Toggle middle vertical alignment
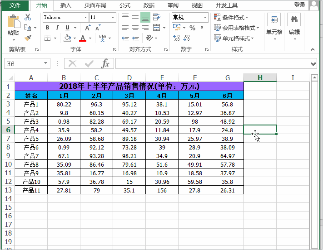Image resolution: width=323 pixels, height=250 pixels. pyautogui.click(x=135, y=17)
